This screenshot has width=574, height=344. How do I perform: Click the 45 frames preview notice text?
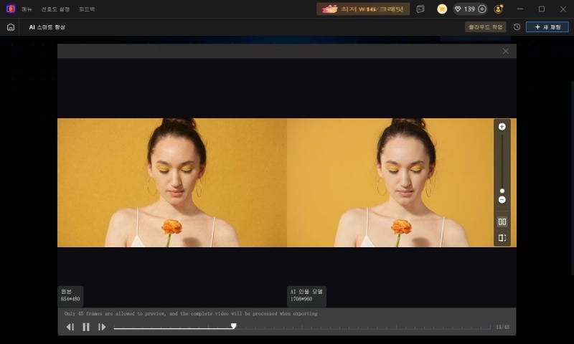[191, 314]
